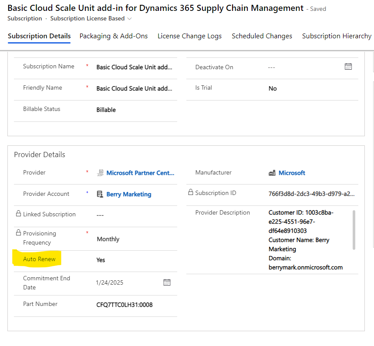Viewport: 374px width, 346px height.
Task: Click the record title Basic Cloud Scale Unit add-in
Action: click(x=155, y=8)
